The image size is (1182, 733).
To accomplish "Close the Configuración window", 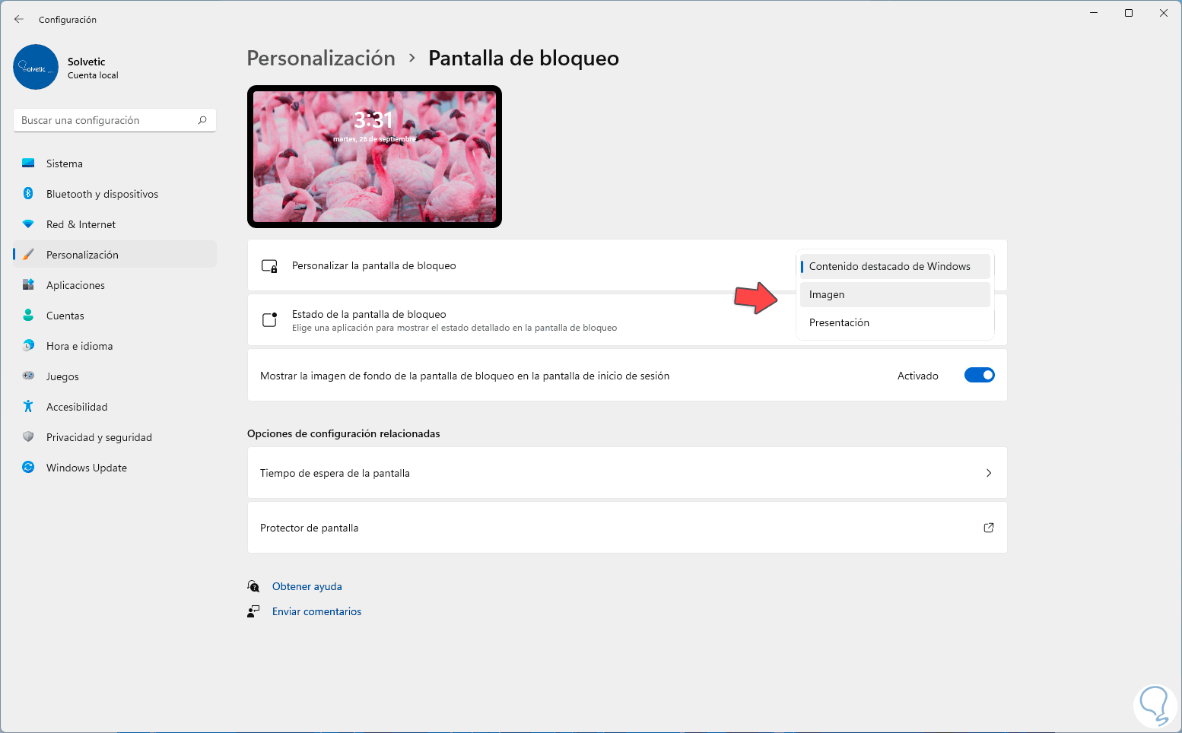I will tap(1164, 13).
